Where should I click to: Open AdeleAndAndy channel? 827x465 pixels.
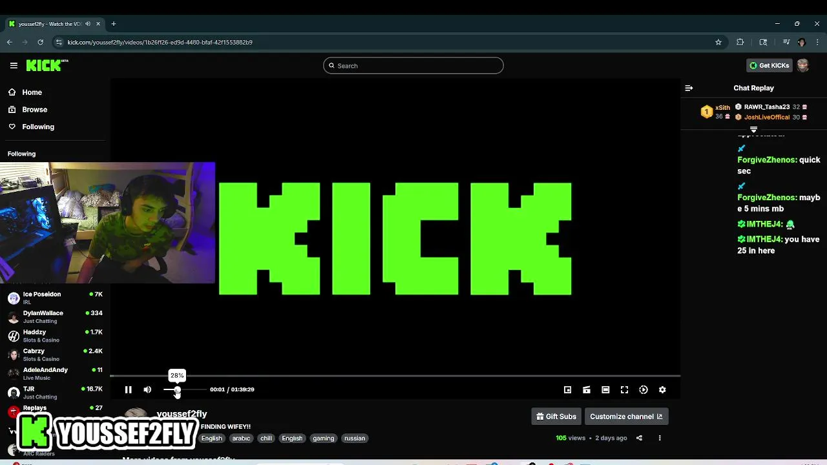[x=55, y=373]
